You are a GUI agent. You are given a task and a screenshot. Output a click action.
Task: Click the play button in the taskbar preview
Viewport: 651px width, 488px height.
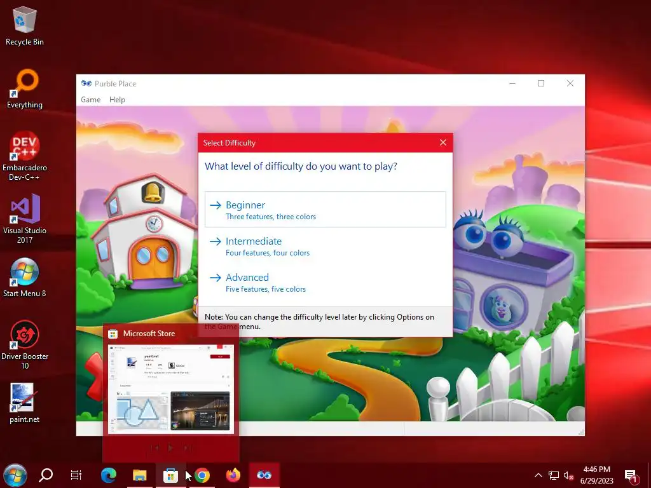[170, 448]
